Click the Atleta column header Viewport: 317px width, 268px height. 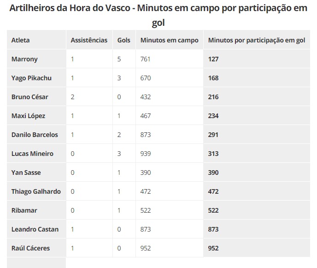point(20,40)
